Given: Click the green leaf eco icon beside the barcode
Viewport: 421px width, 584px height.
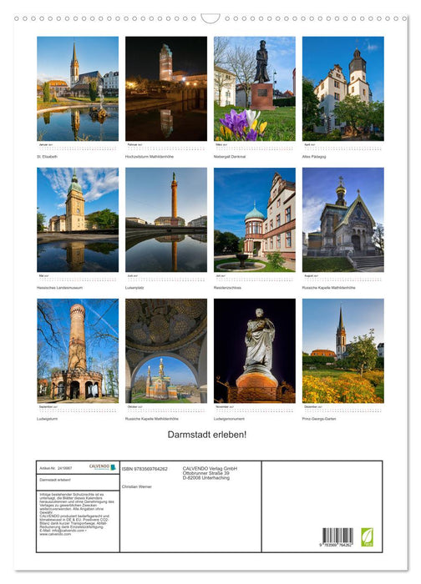Looking at the screenshot, I should [x=367, y=537].
